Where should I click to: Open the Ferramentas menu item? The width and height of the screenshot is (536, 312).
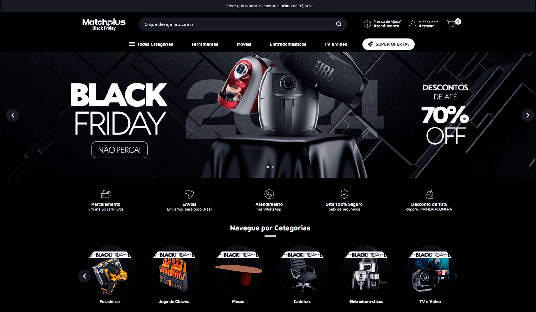point(205,44)
